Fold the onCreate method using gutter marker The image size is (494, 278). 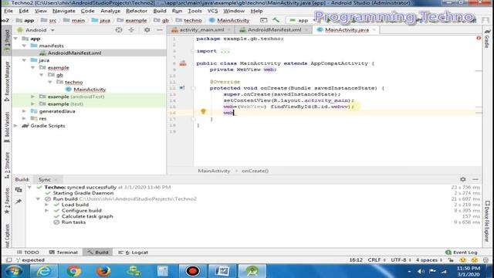[x=194, y=88]
